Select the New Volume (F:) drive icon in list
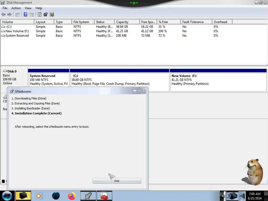Image resolution: width=268 pixels, height=201 pixels. click(3, 31)
